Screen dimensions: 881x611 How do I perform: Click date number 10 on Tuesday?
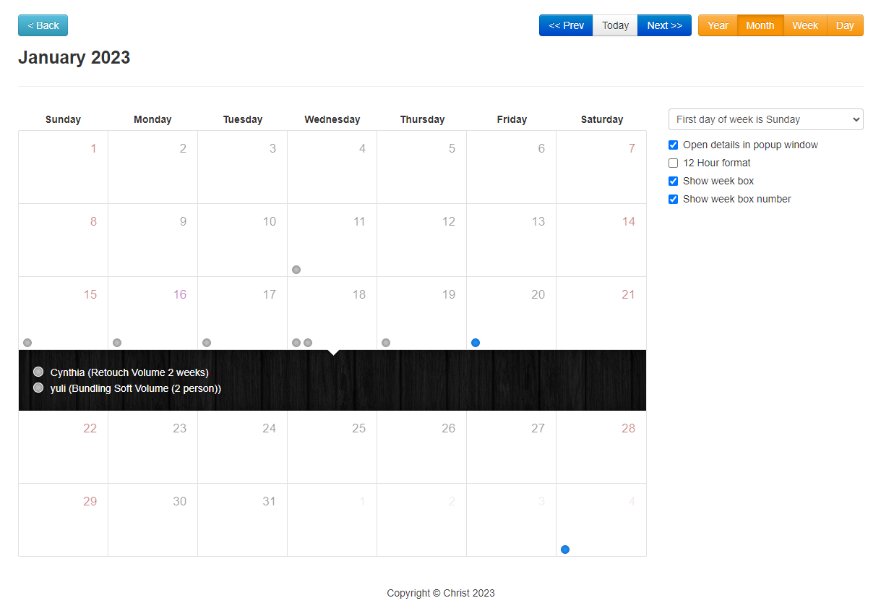click(x=270, y=221)
